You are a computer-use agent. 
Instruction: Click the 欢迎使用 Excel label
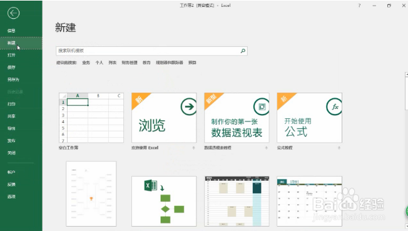(x=145, y=148)
